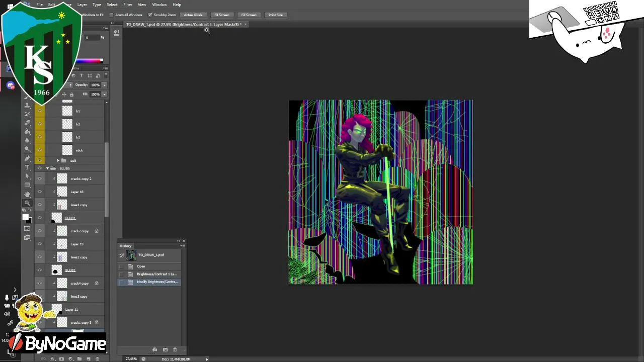644x362 pixels.
Task: Hide the stick layer
Action: point(40,150)
